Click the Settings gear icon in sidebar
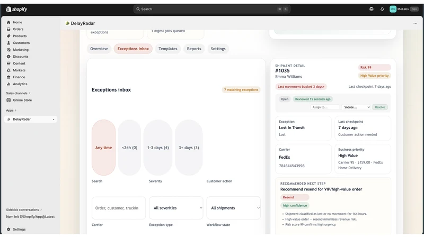Image resolution: width=424 pixels, height=238 pixels. [8, 230]
